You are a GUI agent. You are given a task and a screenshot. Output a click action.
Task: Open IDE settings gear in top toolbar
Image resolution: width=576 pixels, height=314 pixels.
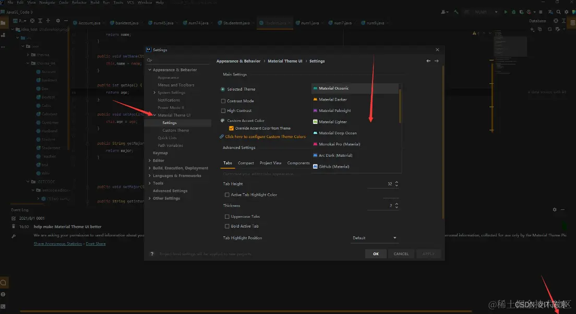[x=566, y=12]
